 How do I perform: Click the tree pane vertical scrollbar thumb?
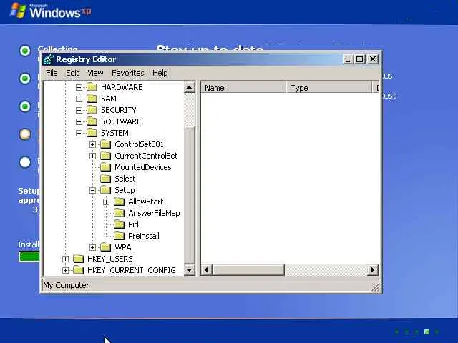[189, 195]
